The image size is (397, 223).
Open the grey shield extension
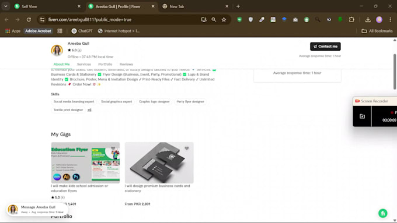[250, 20]
